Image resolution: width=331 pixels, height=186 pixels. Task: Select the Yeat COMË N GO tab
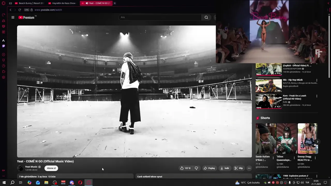click(96, 3)
